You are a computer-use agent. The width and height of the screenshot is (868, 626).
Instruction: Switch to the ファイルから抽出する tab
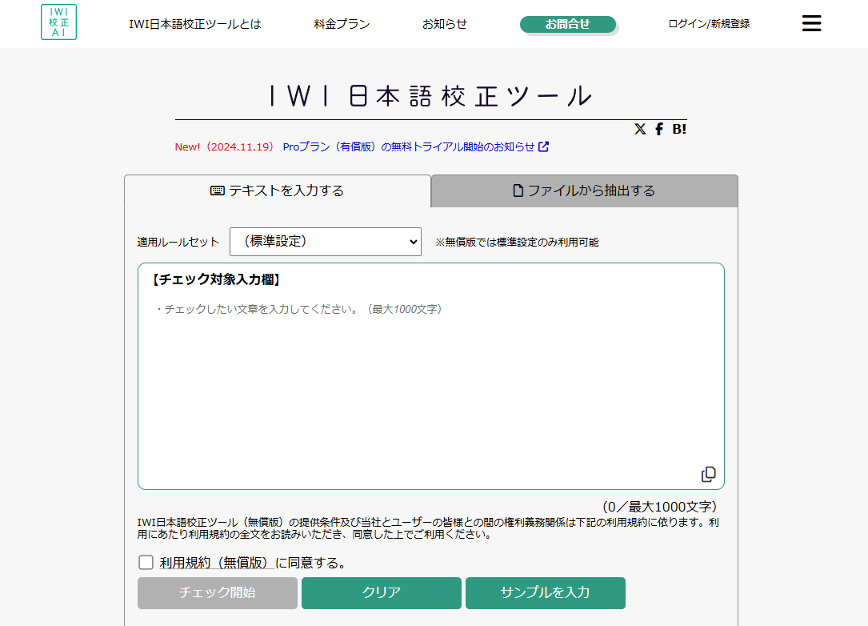point(584,191)
